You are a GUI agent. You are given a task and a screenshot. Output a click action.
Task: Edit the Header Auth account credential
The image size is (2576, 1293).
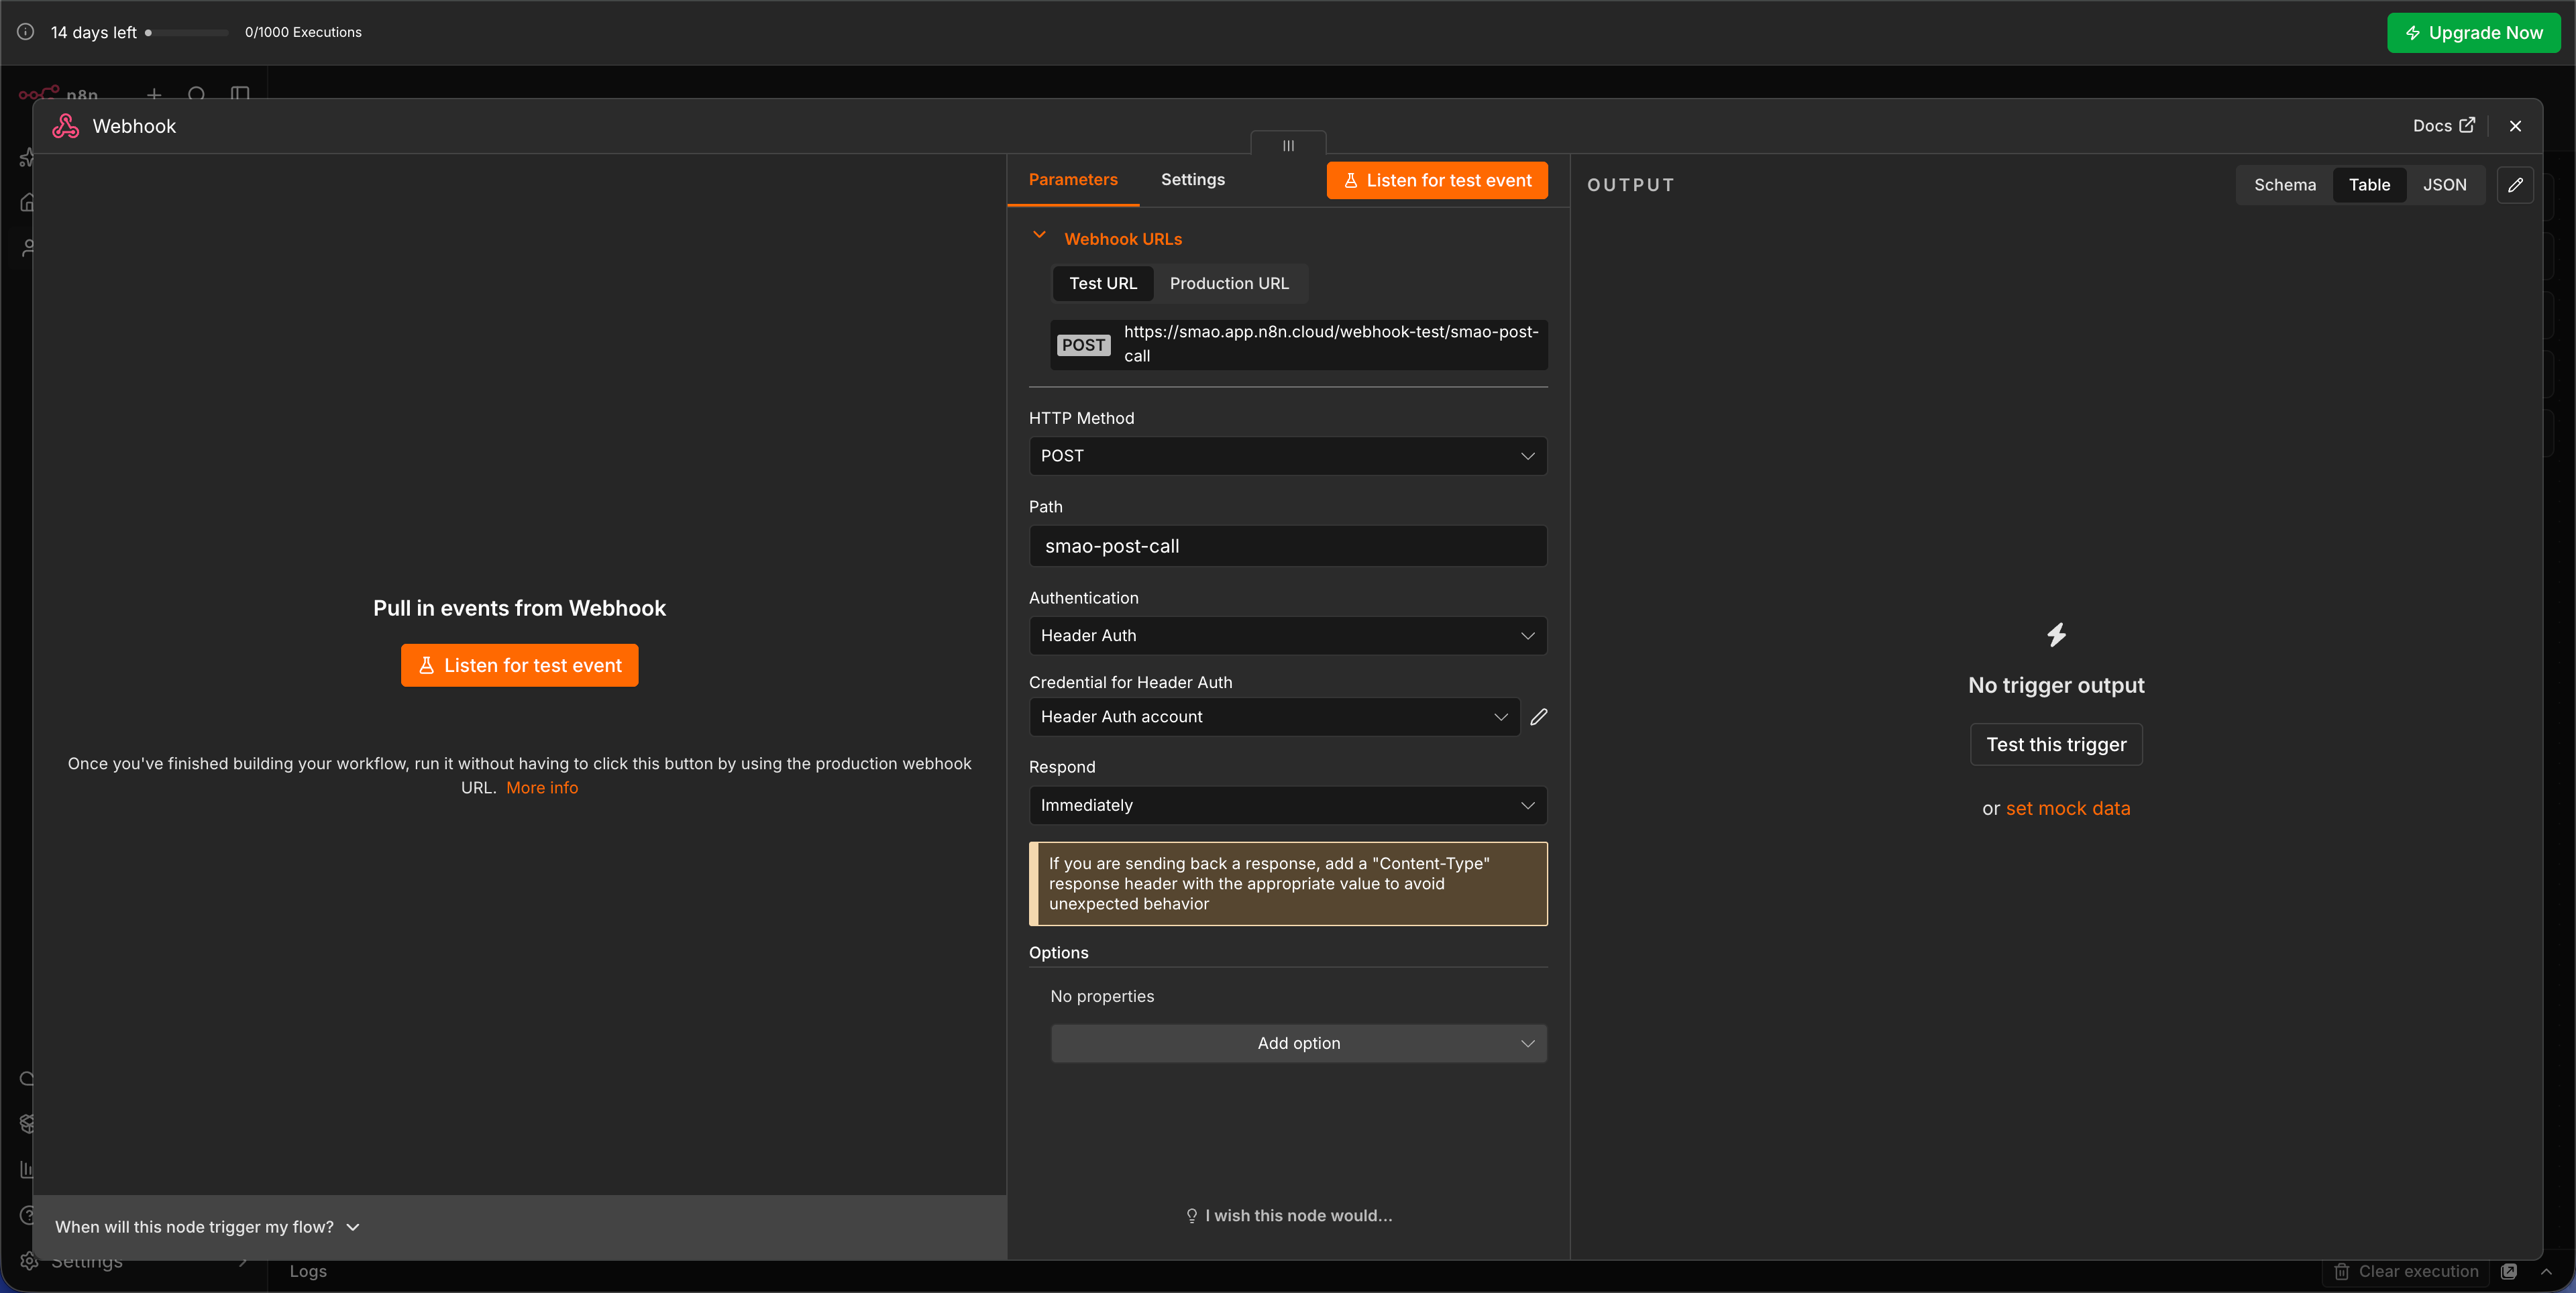[x=1539, y=717]
